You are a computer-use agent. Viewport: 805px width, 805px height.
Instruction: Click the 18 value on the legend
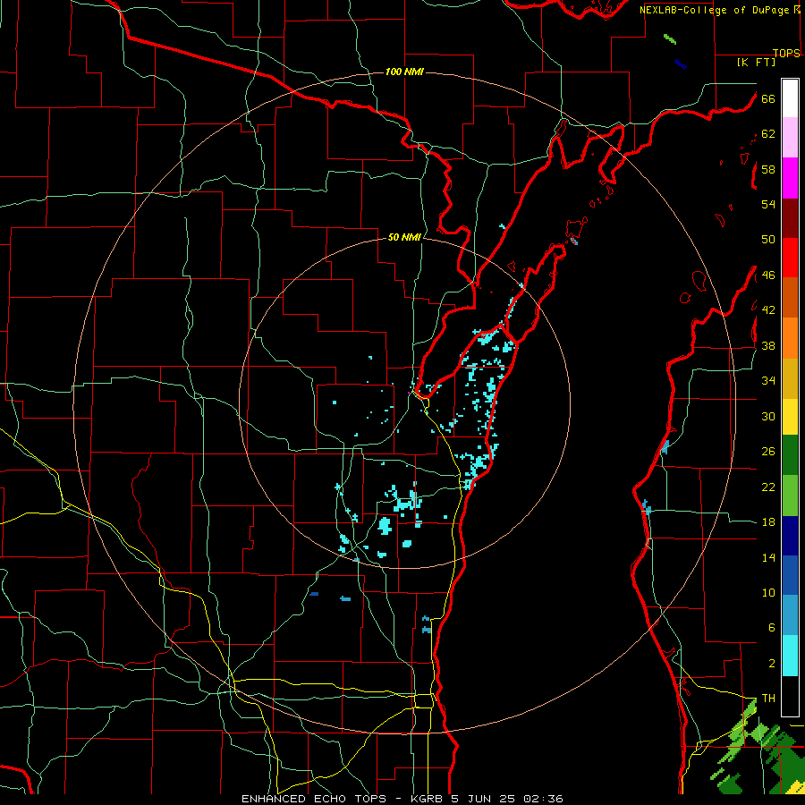768,522
